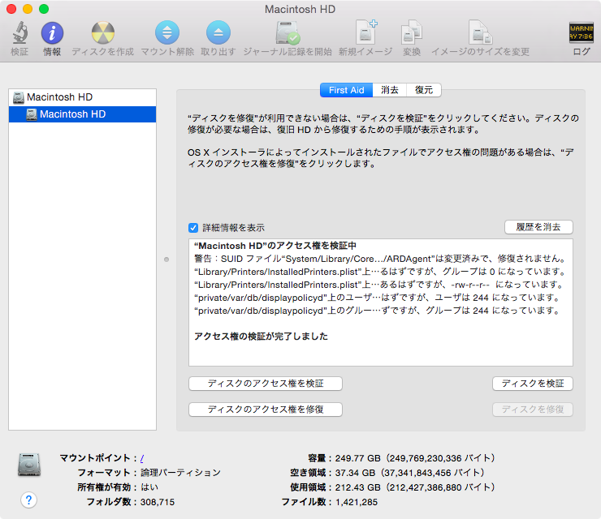
Task: Click the displaypolicyd グループは 244 log line
Action: [378, 311]
